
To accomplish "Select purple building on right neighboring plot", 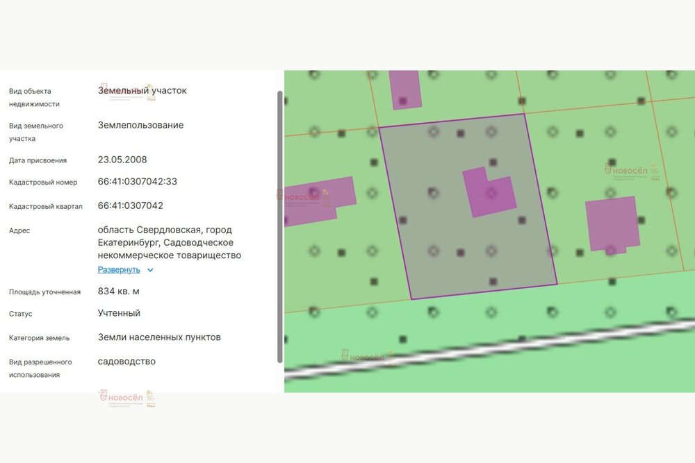I will click(x=612, y=224).
